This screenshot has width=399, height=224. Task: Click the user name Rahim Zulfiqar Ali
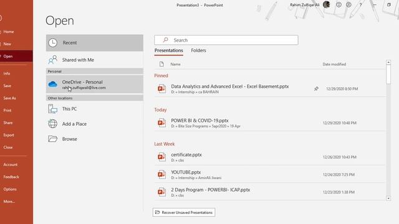[x=305, y=5]
